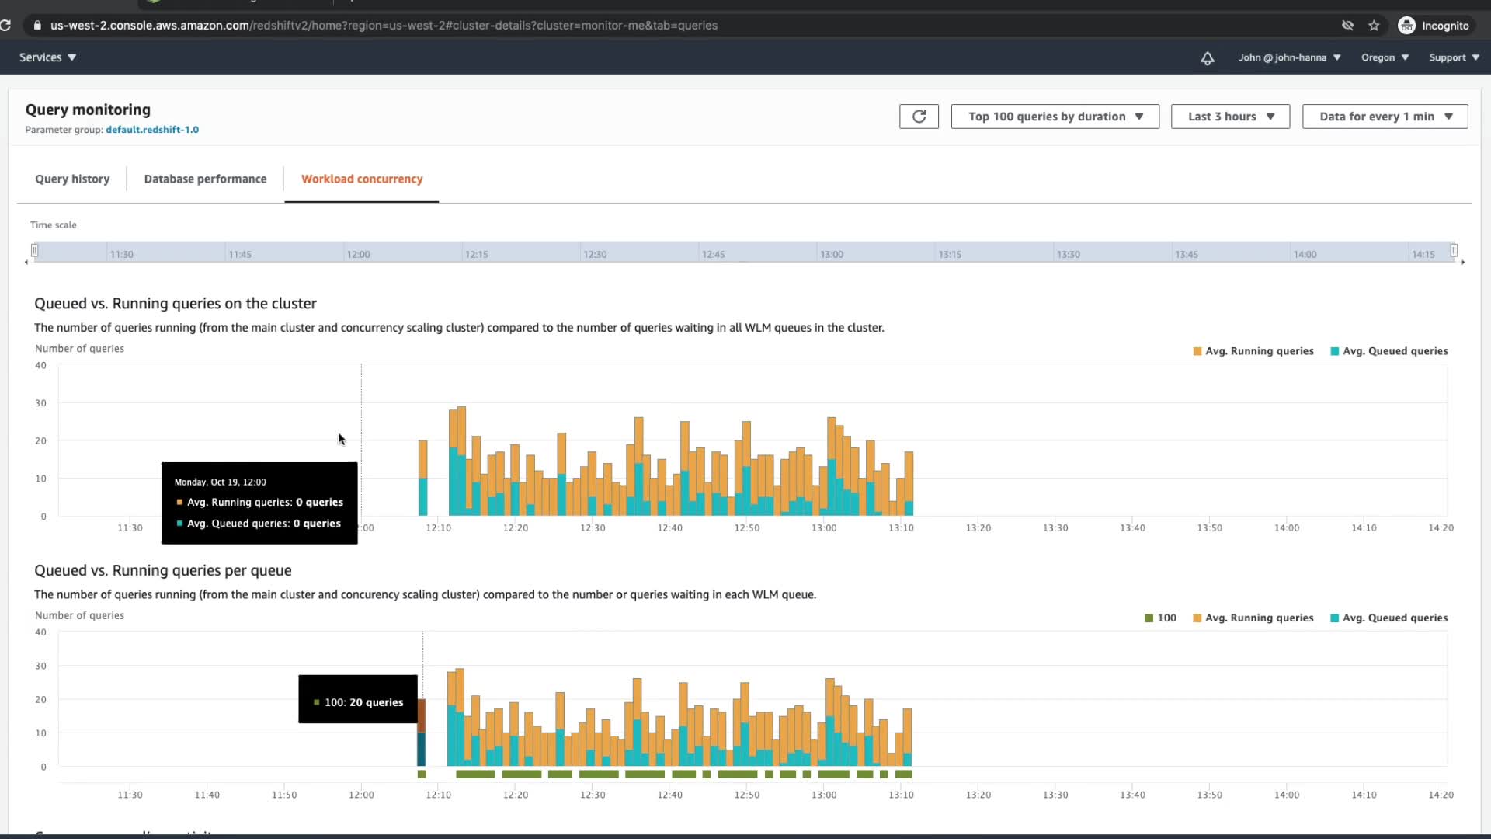Switch to the Query history tab
Viewport: 1491px width, 839px height.
pyautogui.click(x=72, y=179)
